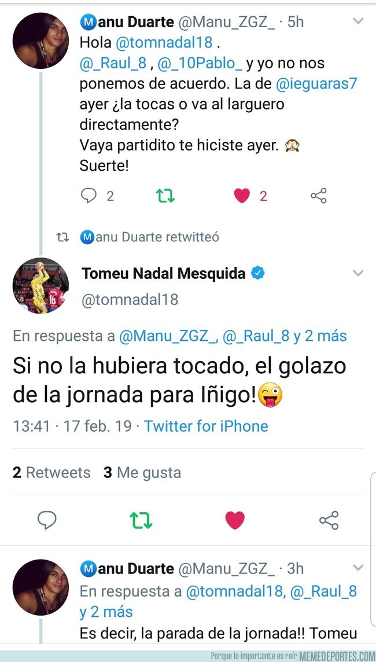This screenshot has width=376, height=662.
Task: Click the small retweet icon beside 'Manu Duarte retwitteó'
Action: pos(62,238)
